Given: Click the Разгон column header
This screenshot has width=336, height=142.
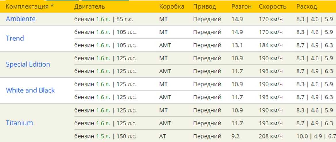Looking at the screenshot, I should coord(241,7).
